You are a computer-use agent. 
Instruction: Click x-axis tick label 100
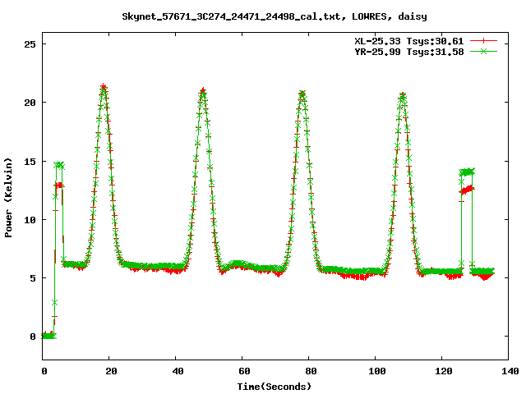pos(377,371)
